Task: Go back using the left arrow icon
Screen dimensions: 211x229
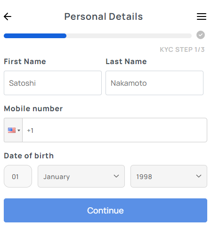Action: click(8, 16)
